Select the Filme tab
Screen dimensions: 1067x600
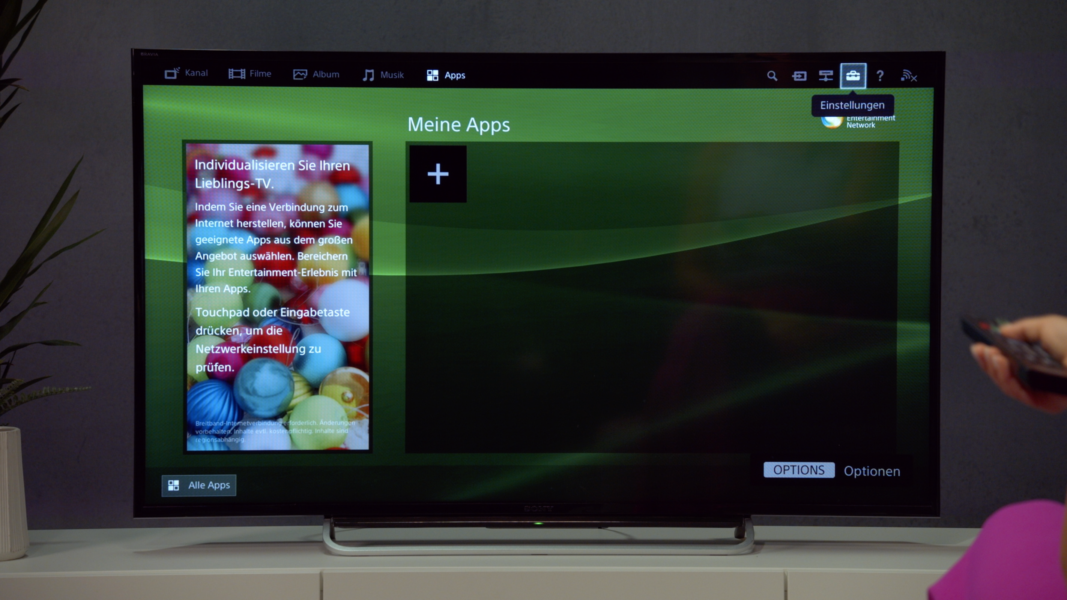249,75
